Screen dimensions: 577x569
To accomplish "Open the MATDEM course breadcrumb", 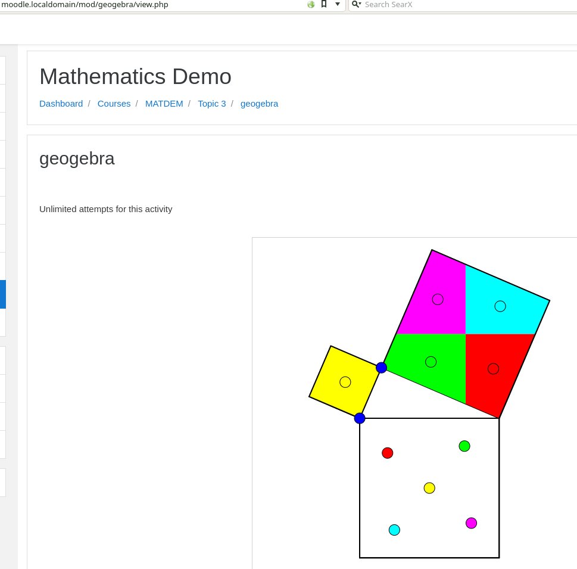I will click(164, 104).
